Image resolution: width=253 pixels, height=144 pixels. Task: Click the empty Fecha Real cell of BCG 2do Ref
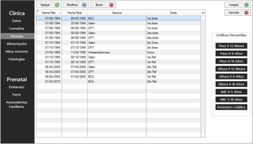(74, 82)
